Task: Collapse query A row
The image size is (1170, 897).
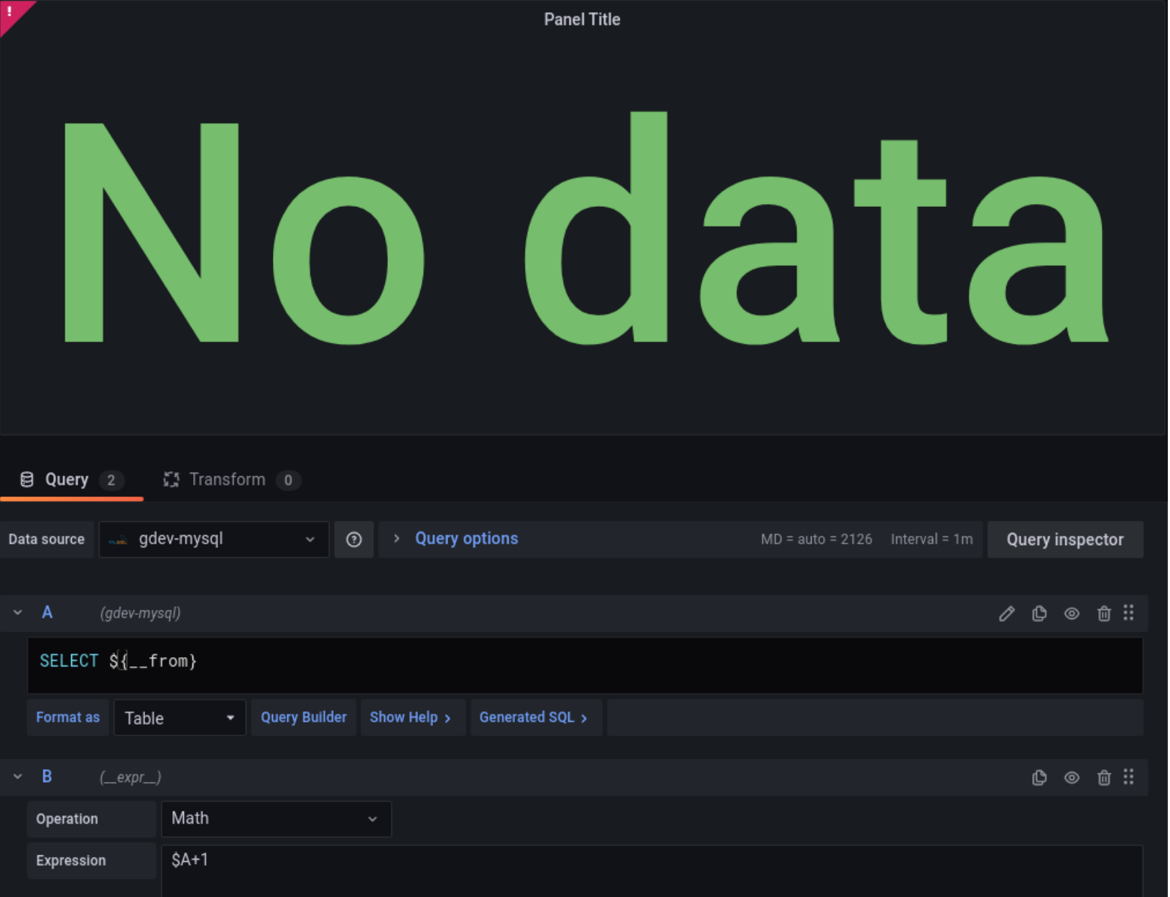Action: [x=18, y=613]
